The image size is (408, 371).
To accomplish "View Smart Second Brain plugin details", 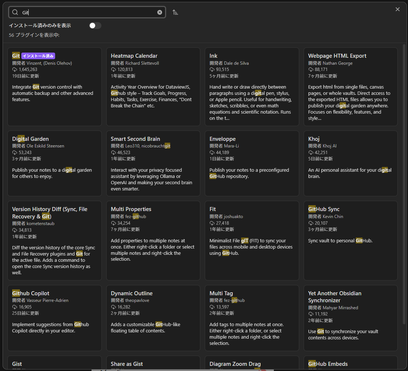I will point(153,164).
